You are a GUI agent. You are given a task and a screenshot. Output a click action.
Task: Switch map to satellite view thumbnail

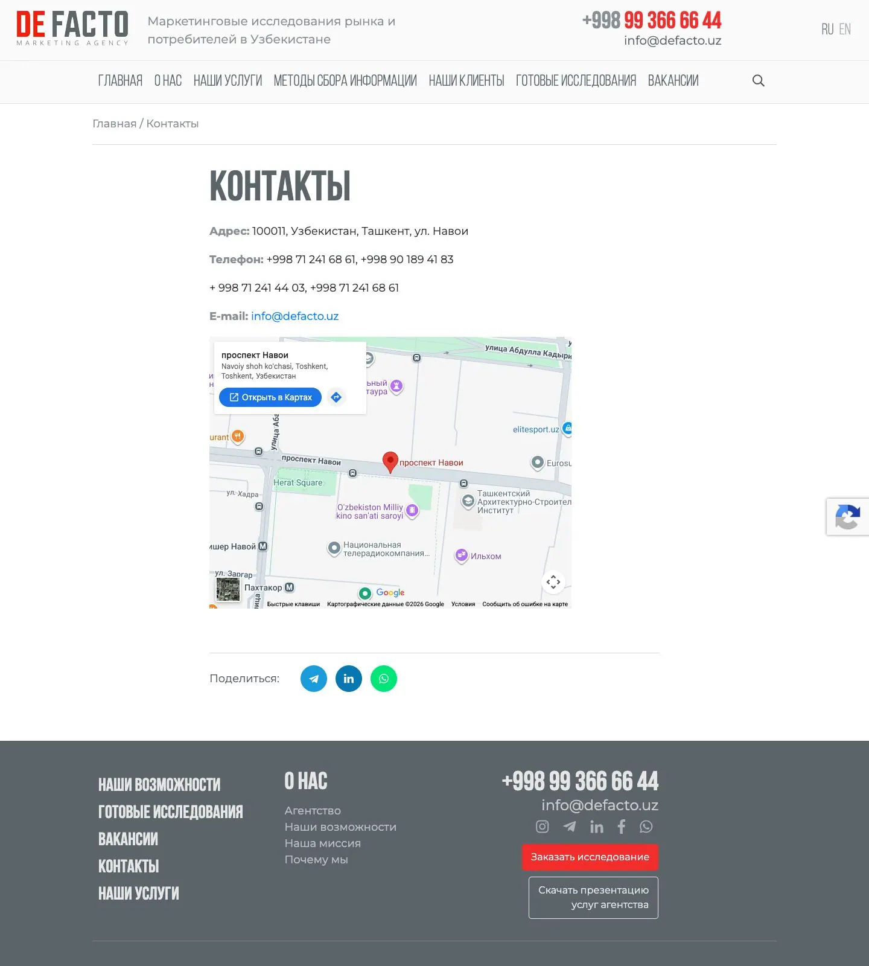point(228,589)
